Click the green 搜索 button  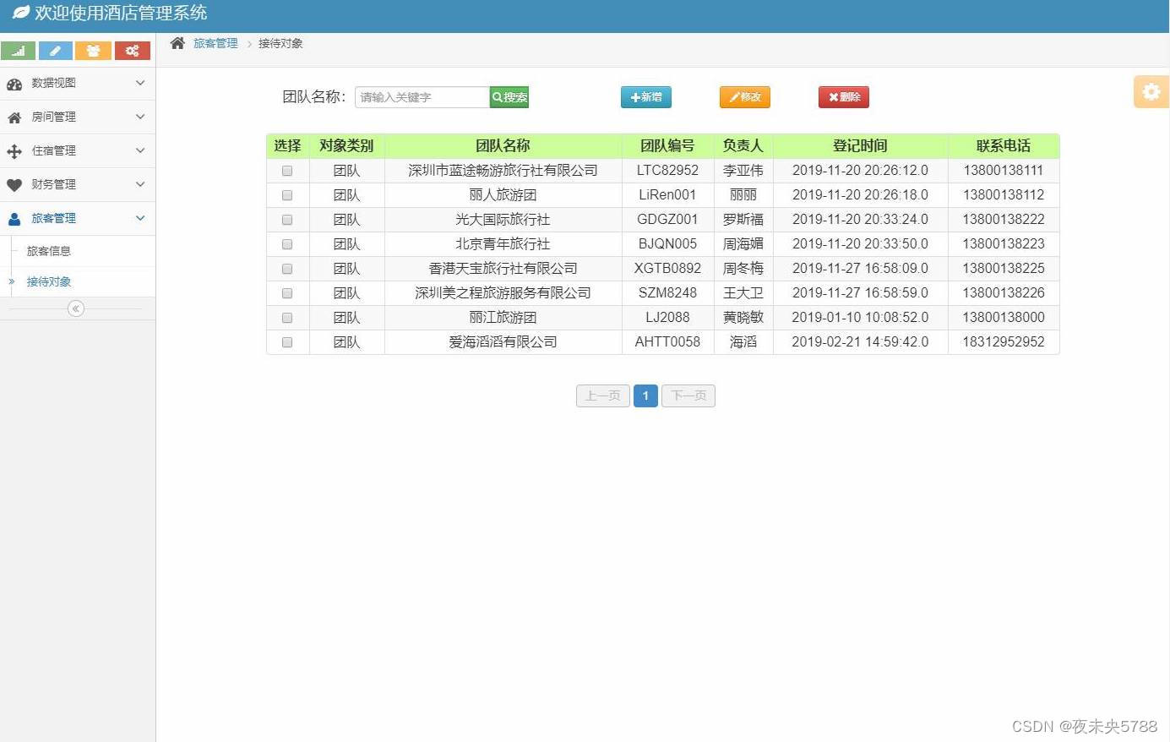tap(509, 97)
